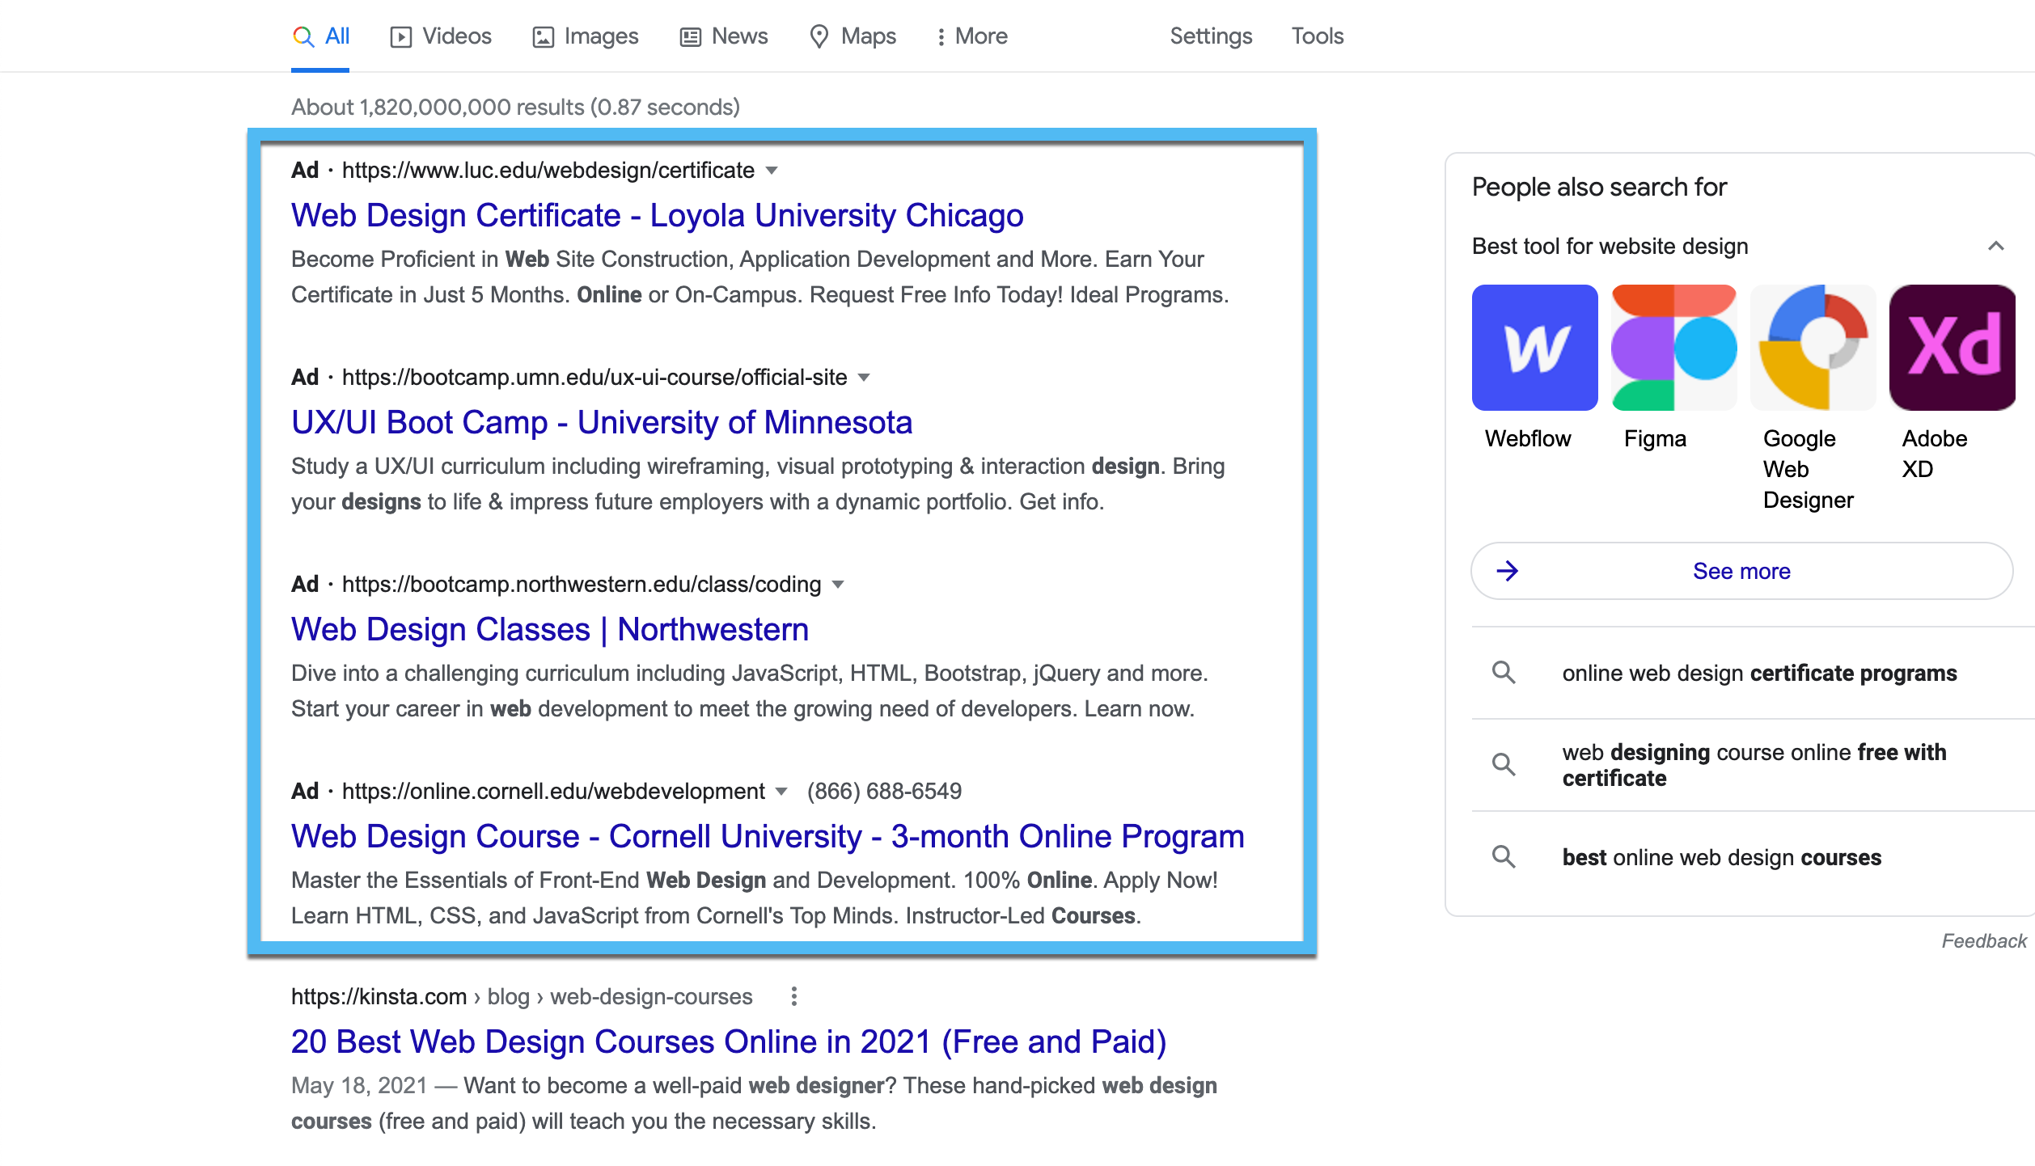Click the Adobe XD label
Viewport: 2035px width, 1166px height.
pos(1935,454)
